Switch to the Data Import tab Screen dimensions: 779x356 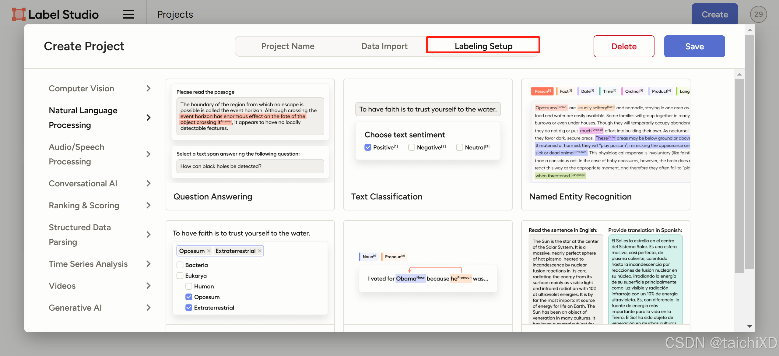pos(384,46)
